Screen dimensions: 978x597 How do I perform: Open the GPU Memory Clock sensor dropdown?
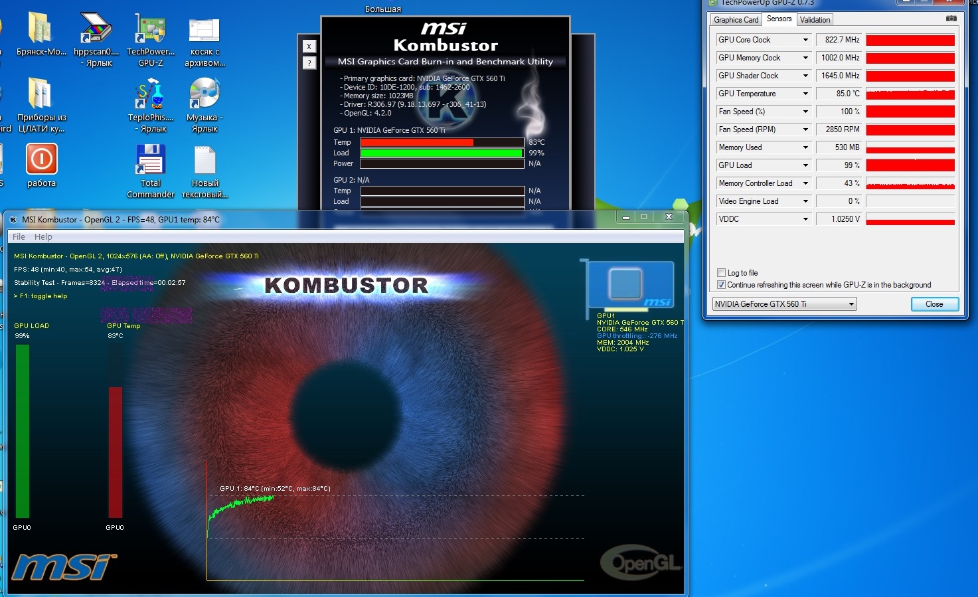pyautogui.click(x=805, y=58)
